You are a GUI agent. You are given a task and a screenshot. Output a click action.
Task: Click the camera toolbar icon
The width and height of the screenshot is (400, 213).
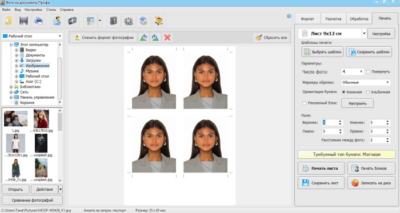tap(72, 21)
